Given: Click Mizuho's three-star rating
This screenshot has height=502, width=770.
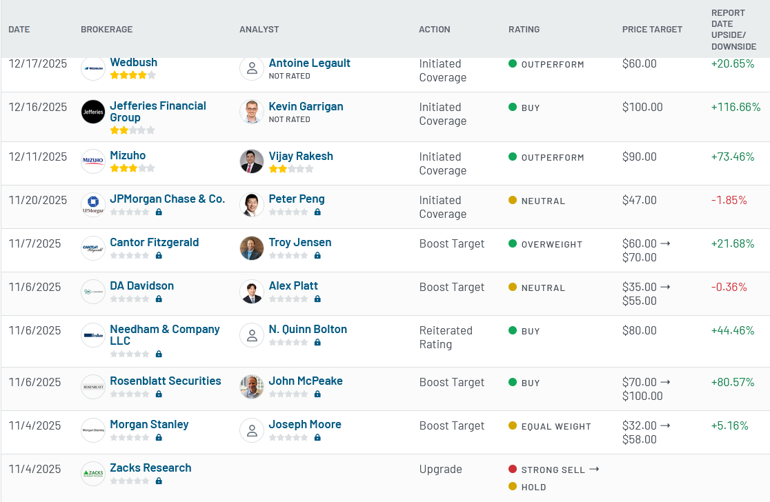Looking at the screenshot, I should [x=132, y=168].
